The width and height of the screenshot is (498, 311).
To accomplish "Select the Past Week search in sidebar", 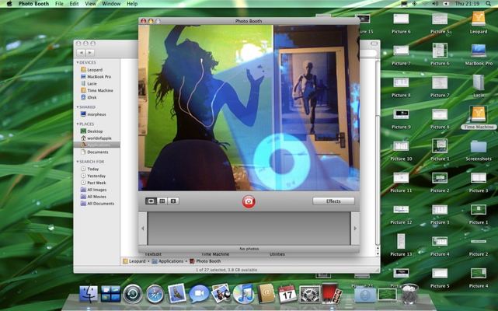I will pyautogui.click(x=96, y=183).
